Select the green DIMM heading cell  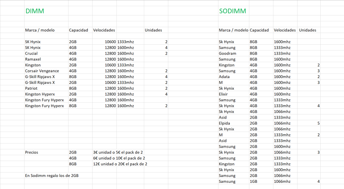pos(35,11)
